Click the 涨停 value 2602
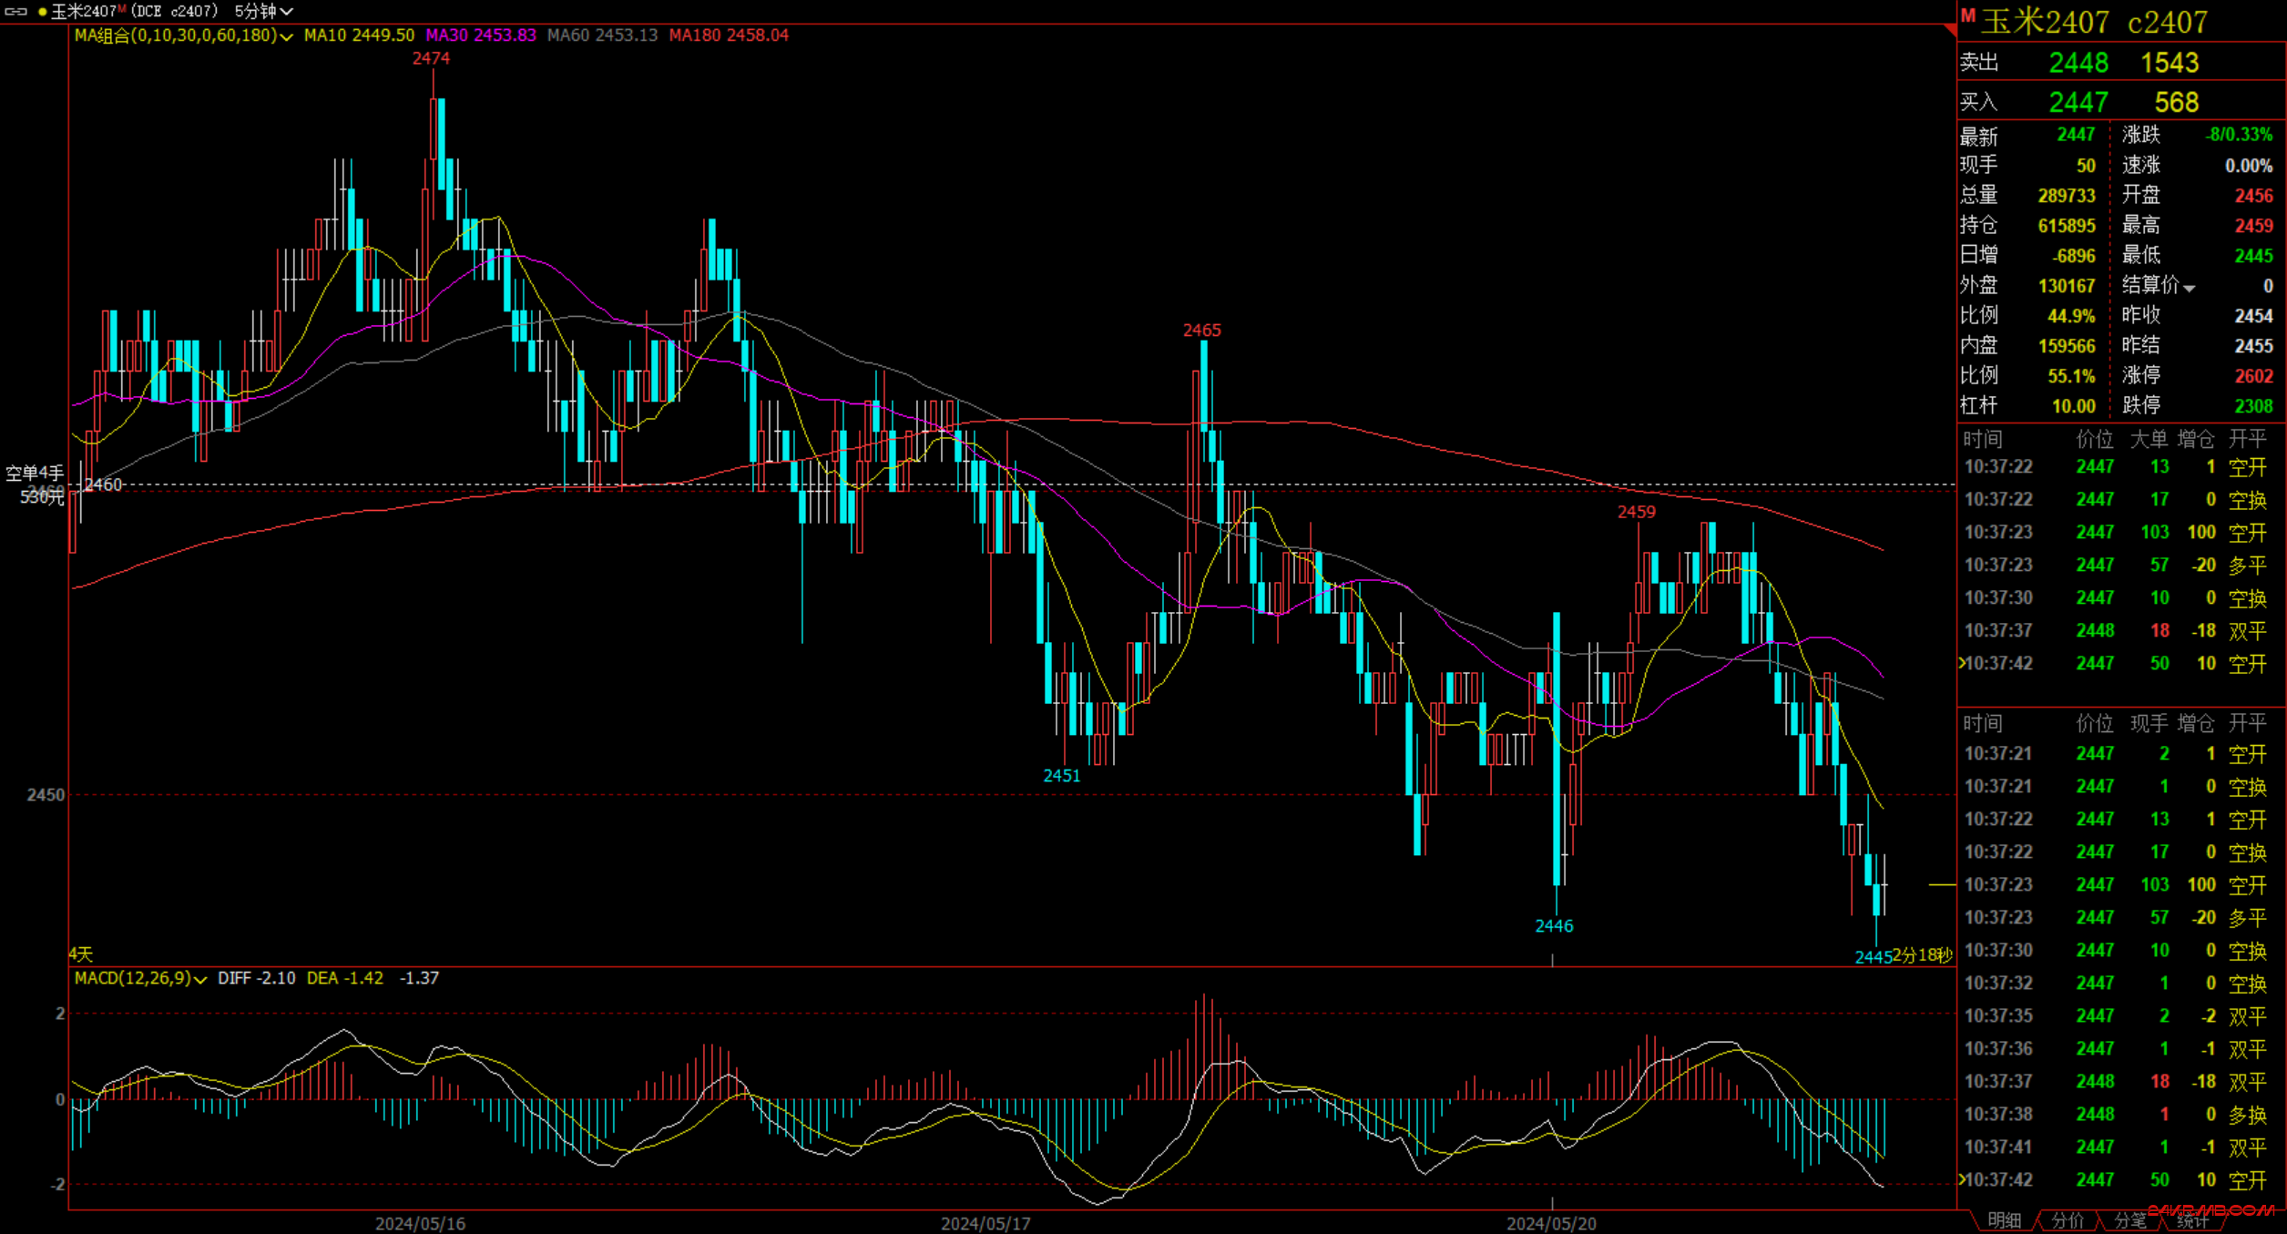Image resolution: width=2287 pixels, height=1234 pixels. [2253, 376]
